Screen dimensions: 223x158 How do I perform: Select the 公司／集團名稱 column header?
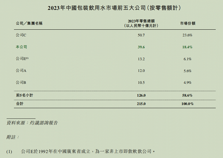pos(29,23)
